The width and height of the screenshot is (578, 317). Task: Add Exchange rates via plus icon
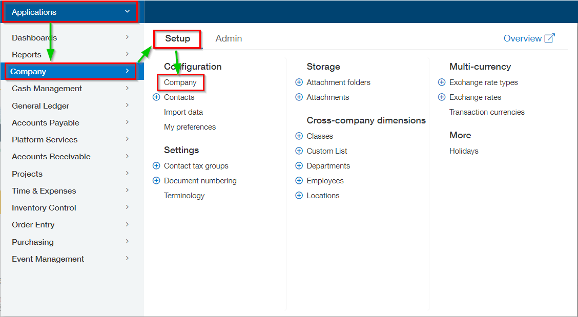pos(442,97)
